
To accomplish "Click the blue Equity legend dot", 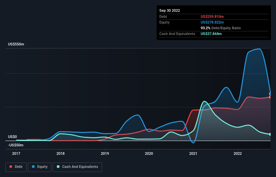I will pyautogui.click(x=33, y=167).
